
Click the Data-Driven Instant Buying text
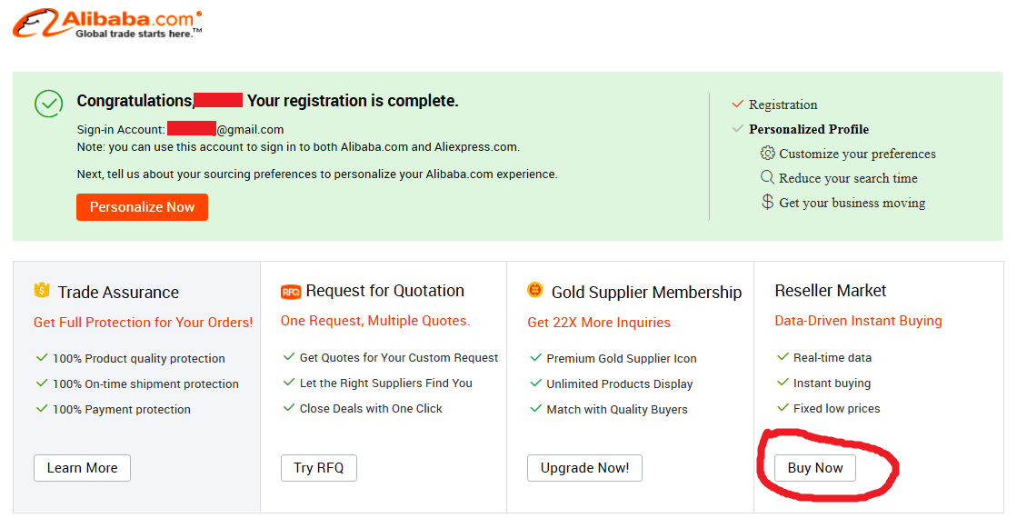[858, 320]
